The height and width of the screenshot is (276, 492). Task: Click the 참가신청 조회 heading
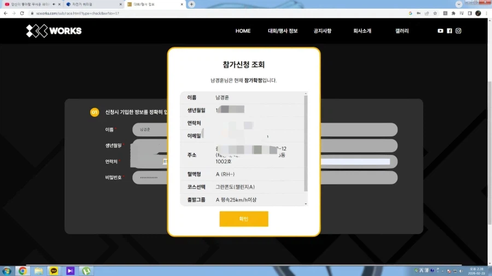(x=244, y=65)
